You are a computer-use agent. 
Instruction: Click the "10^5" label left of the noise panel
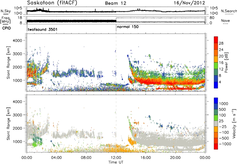[x=18, y=8]
